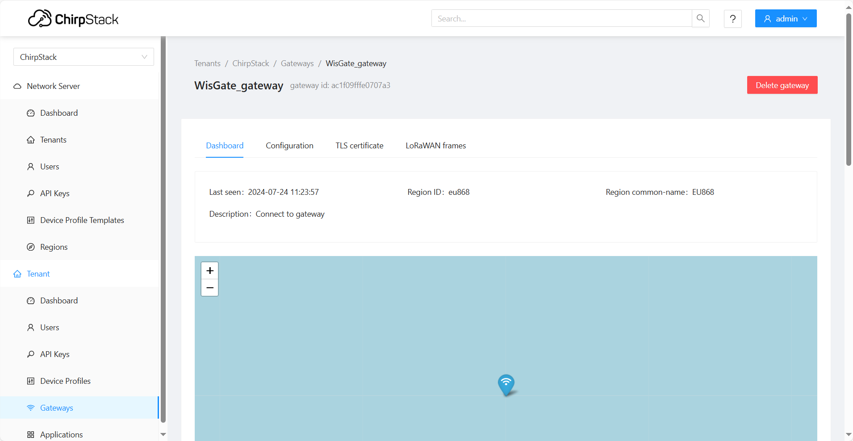Zoom out the map with minus button
853x441 pixels.
click(210, 288)
